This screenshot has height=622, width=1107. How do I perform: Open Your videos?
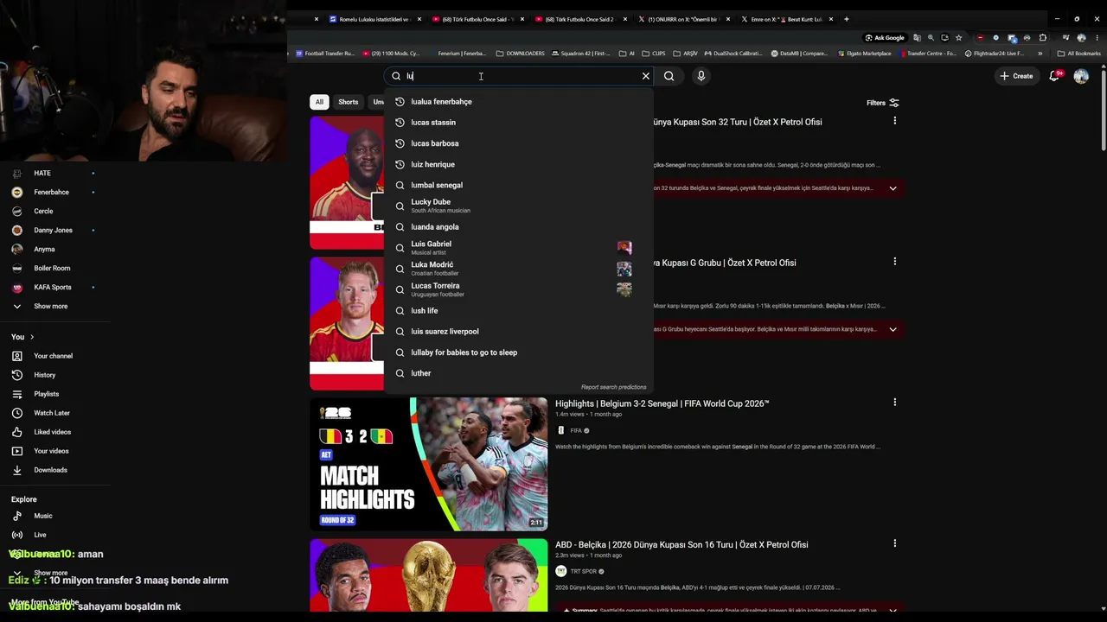pos(51,451)
